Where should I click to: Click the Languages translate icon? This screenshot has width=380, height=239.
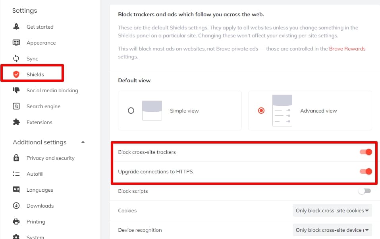16,190
